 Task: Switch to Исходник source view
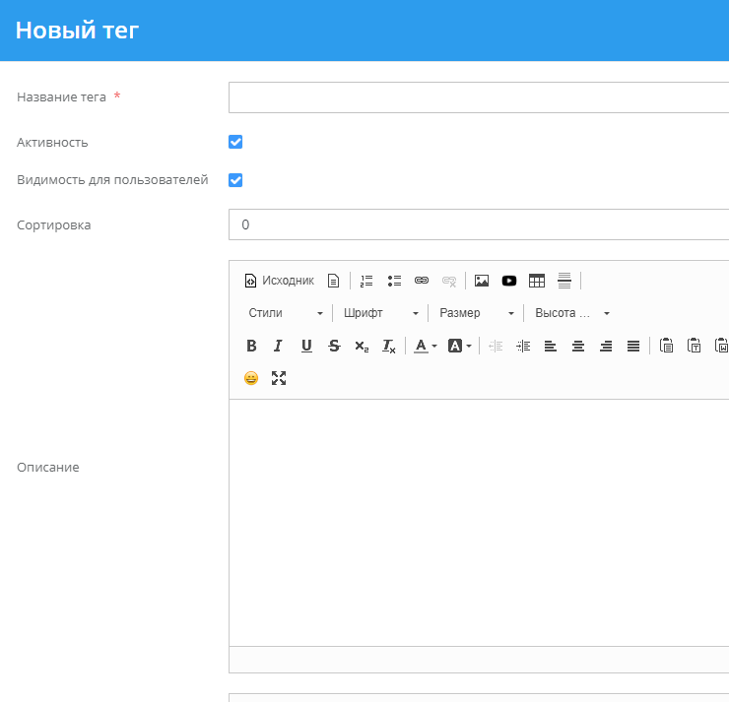point(279,281)
